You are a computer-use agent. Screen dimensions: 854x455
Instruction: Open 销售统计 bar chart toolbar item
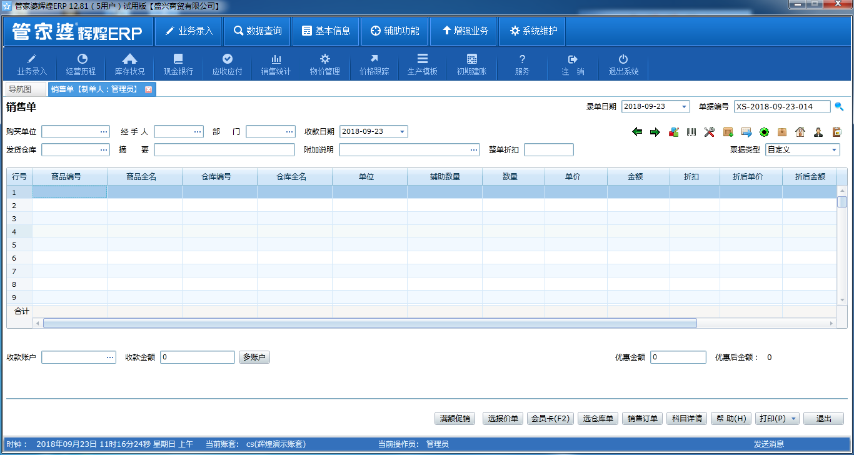point(276,64)
